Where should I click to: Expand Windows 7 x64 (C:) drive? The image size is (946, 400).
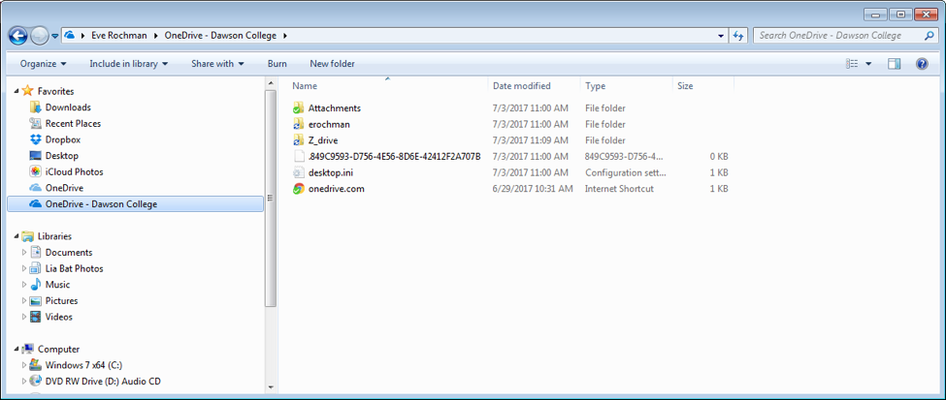click(x=24, y=365)
